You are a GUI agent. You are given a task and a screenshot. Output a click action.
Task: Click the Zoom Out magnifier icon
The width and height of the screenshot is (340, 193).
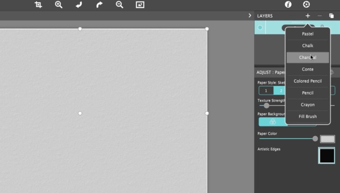[x=119, y=4]
